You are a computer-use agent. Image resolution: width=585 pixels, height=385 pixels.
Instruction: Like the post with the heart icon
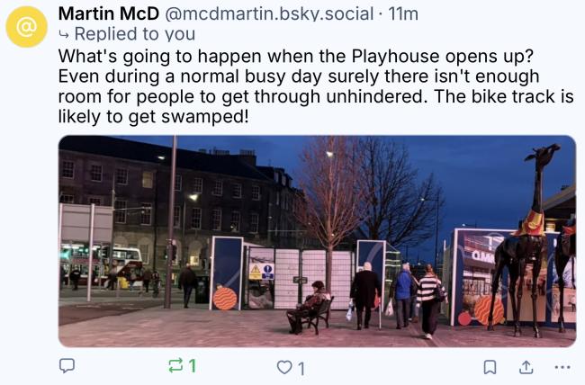(284, 367)
